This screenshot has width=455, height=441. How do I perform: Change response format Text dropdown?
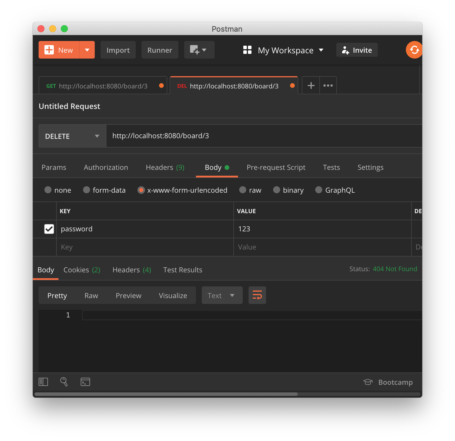[x=222, y=295]
